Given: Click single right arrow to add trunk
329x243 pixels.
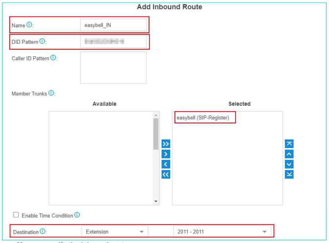Looking at the screenshot, I should click(x=166, y=154).
